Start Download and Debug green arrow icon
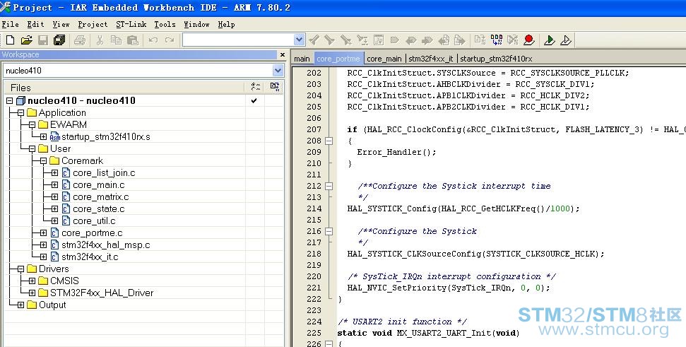686x347 pixels. 549,40
